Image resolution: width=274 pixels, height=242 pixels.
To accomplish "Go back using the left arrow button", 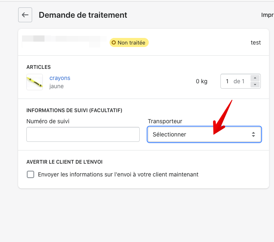I will coord(25,15).
